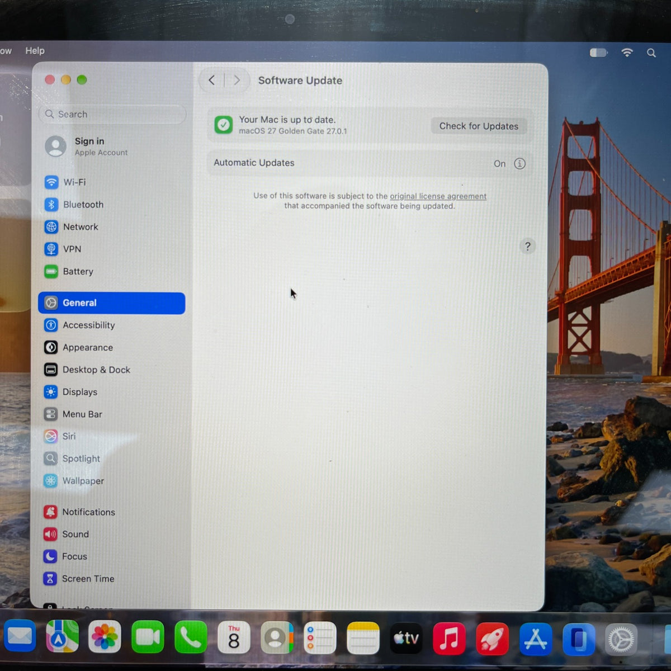Go forward with the right chevron
This screenshot has height=671, width=671.
click(x=237, y=80)
